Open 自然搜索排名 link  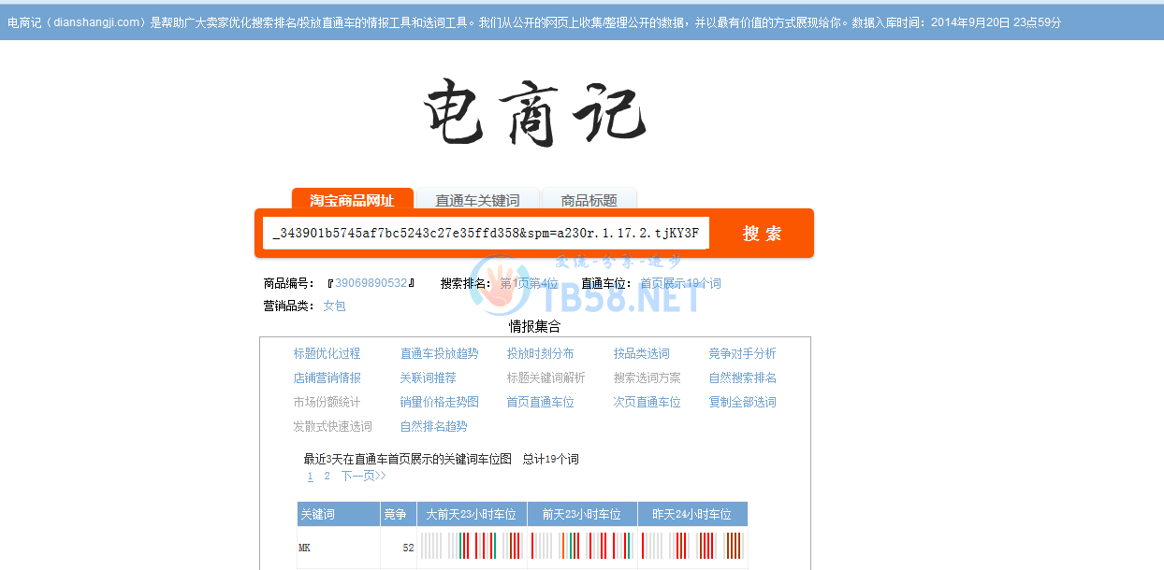tap(742, 378)
